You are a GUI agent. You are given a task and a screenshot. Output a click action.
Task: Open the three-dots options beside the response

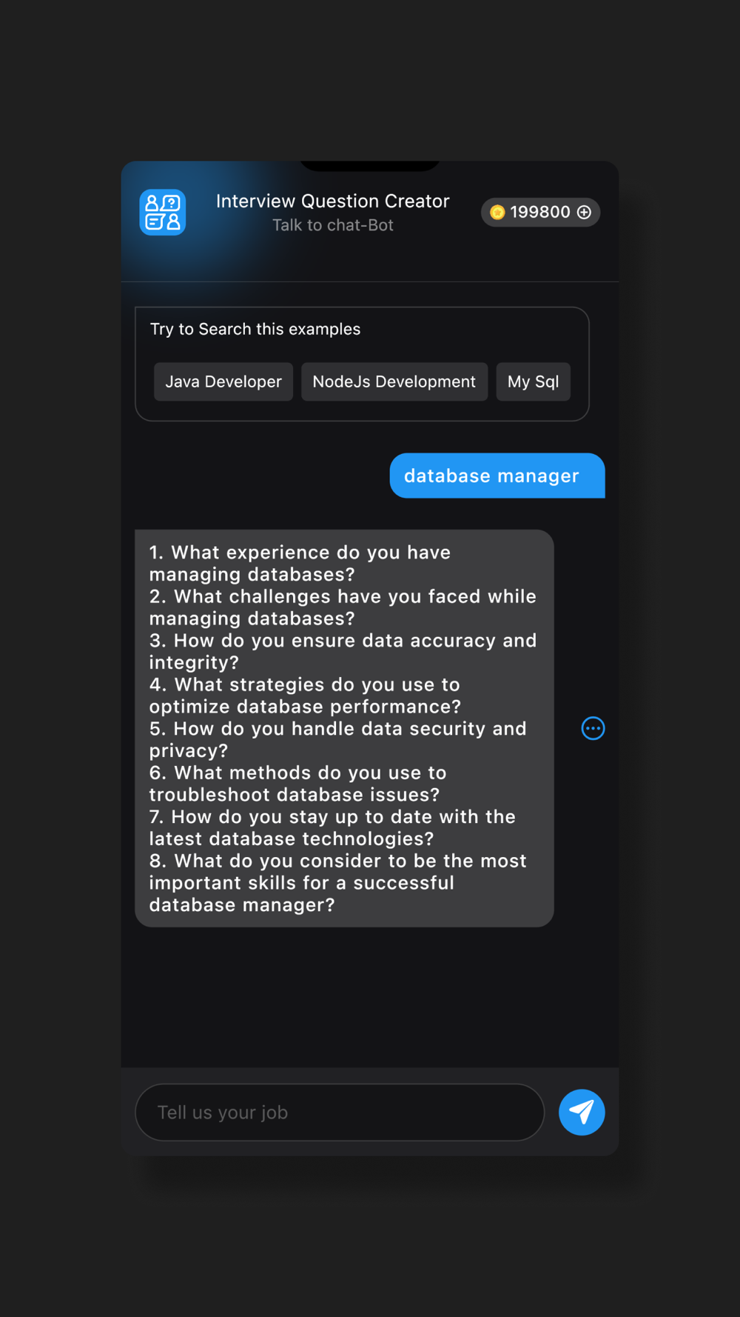coord(593,728)
